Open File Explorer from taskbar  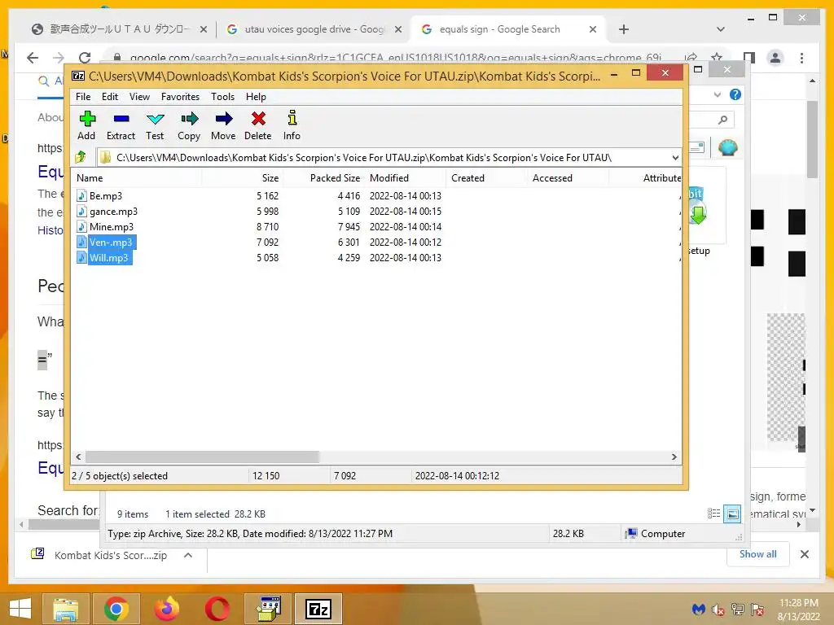pos(66,609)
